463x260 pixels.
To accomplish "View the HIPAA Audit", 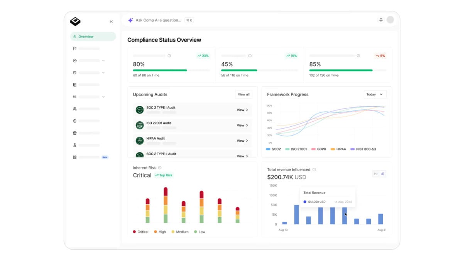I will tap(242, 141).
